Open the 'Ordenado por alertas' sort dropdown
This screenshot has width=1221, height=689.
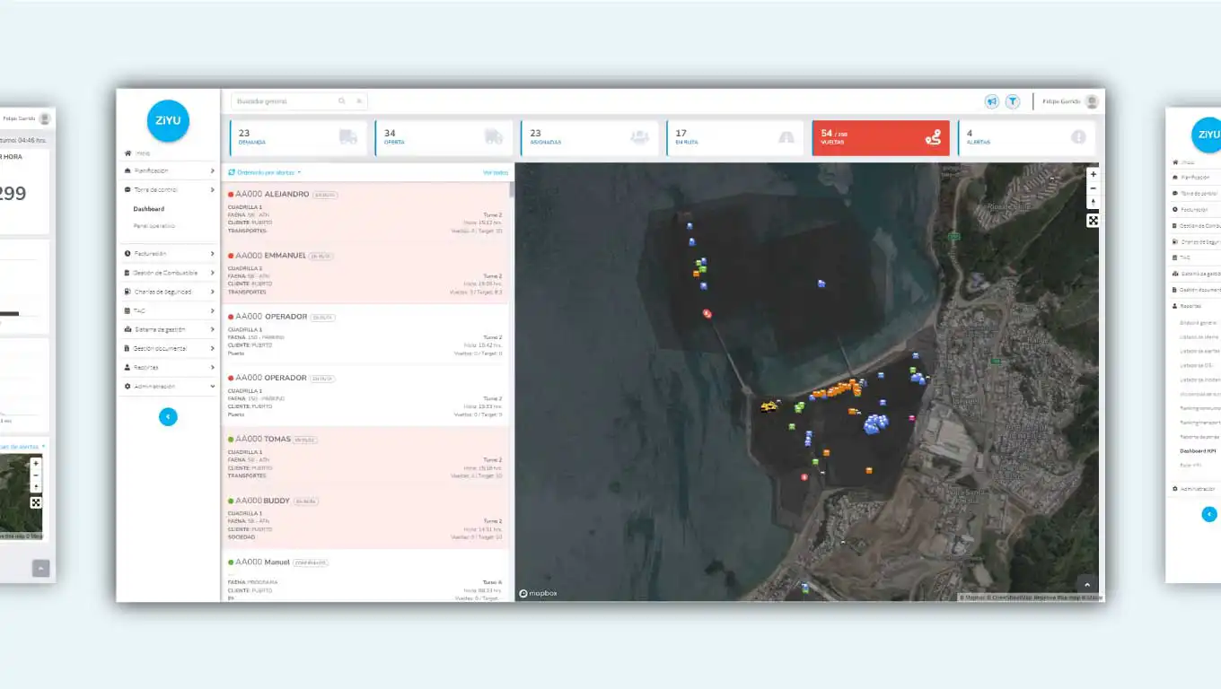tap(265, 172)
